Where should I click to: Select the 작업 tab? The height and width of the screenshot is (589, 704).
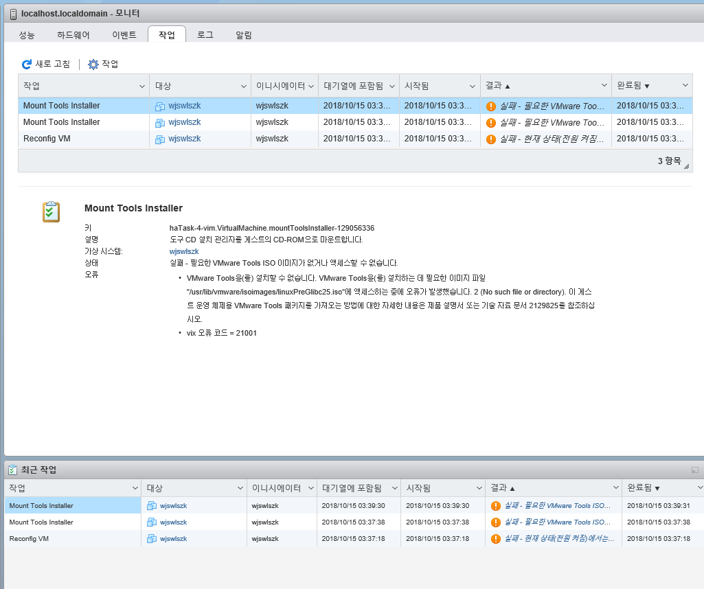(x=167, y=34)
